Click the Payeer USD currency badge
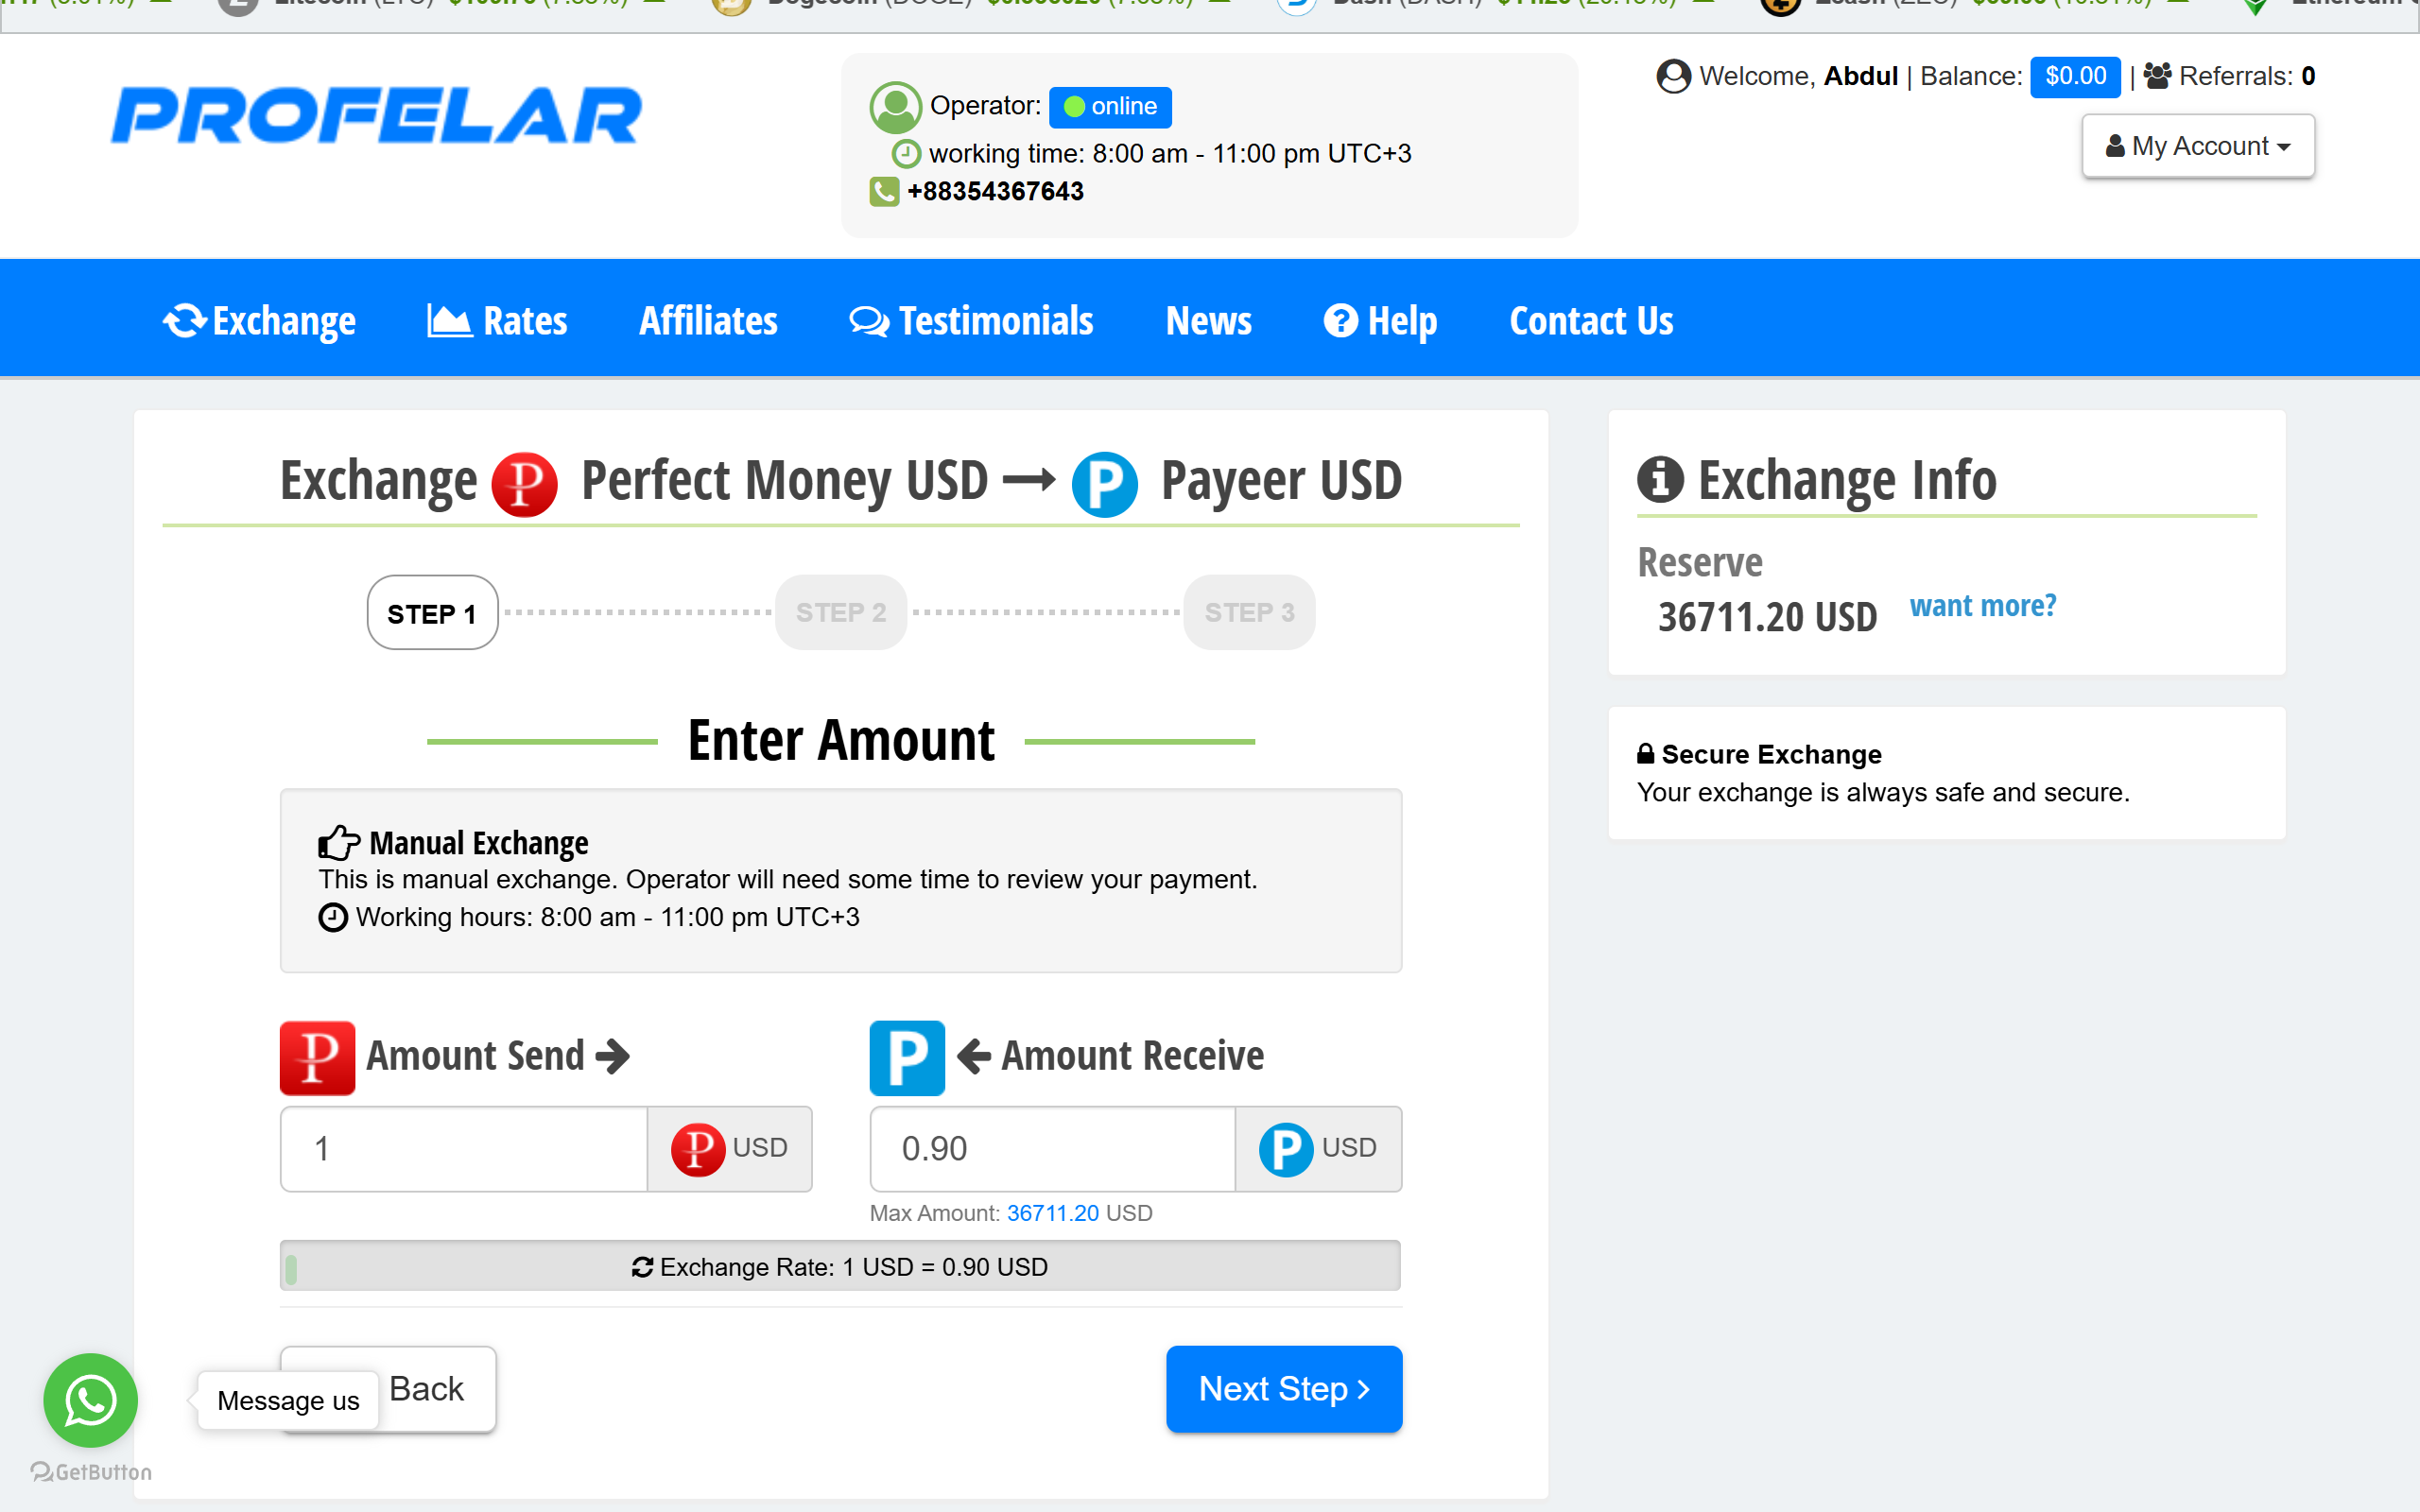The width and height of the screenshot is (2420, 1512). pos(1318,1148)
